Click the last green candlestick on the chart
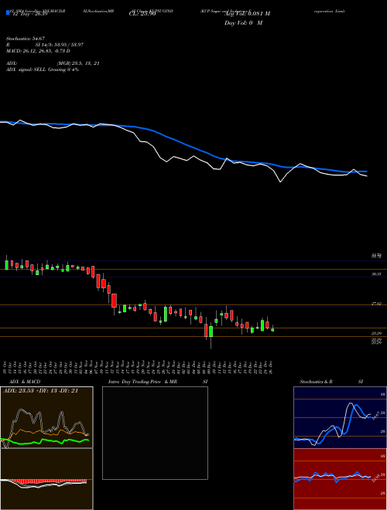This screenshot has height=510, width=387. (272, 329)
